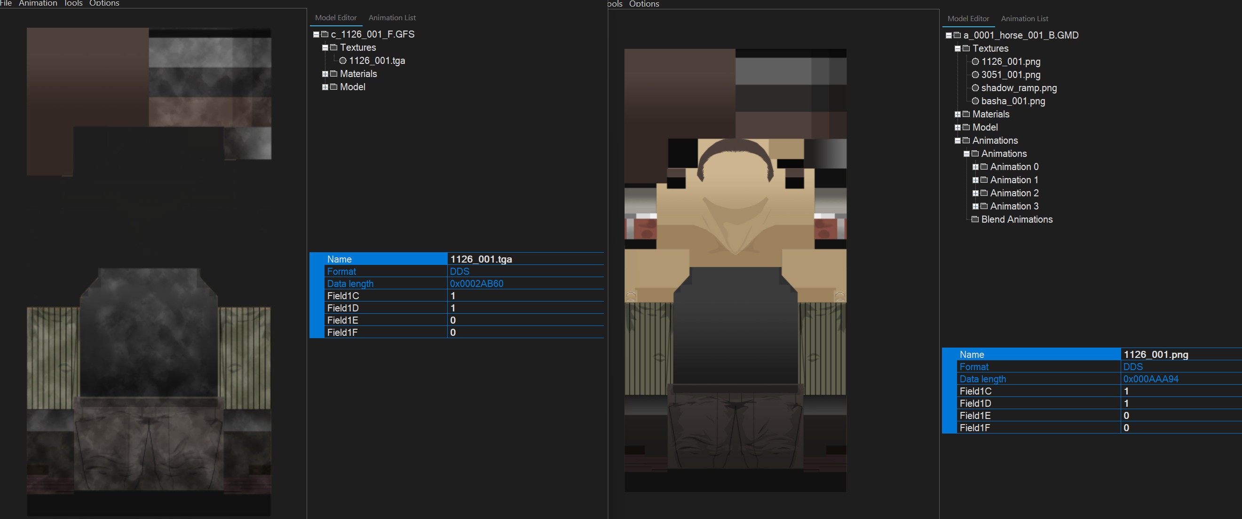Click right window character texture preview

[x=735, y=270]
